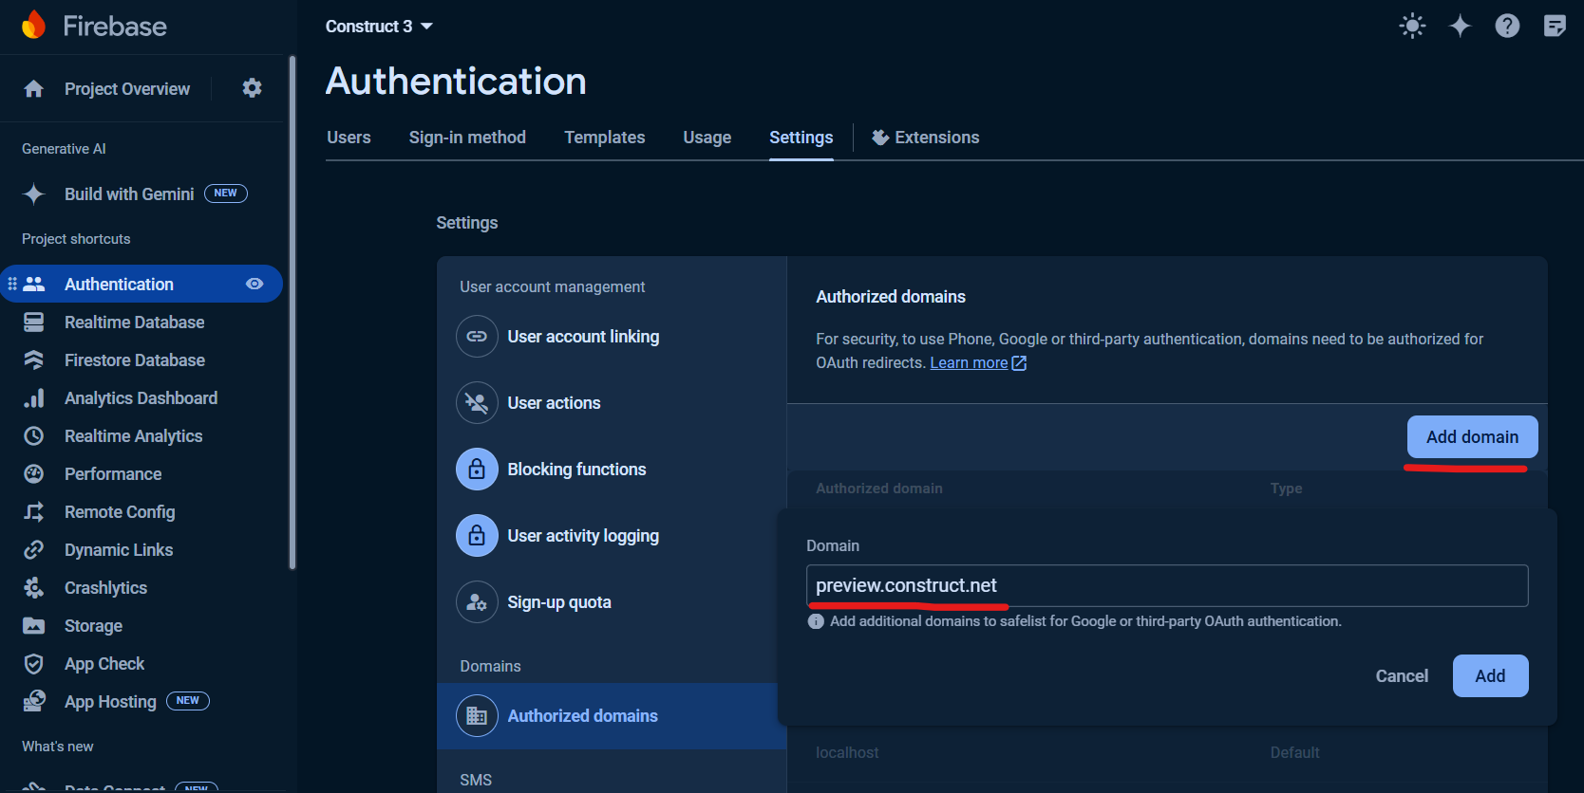1584x793 pixels.
Task: Open Firestore Database from the sidebar
Action: (x=134, y=360)
